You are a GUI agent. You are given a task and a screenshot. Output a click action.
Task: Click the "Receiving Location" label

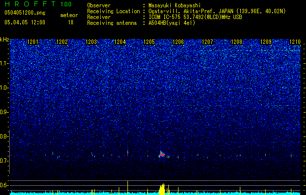tap(113, 11)
